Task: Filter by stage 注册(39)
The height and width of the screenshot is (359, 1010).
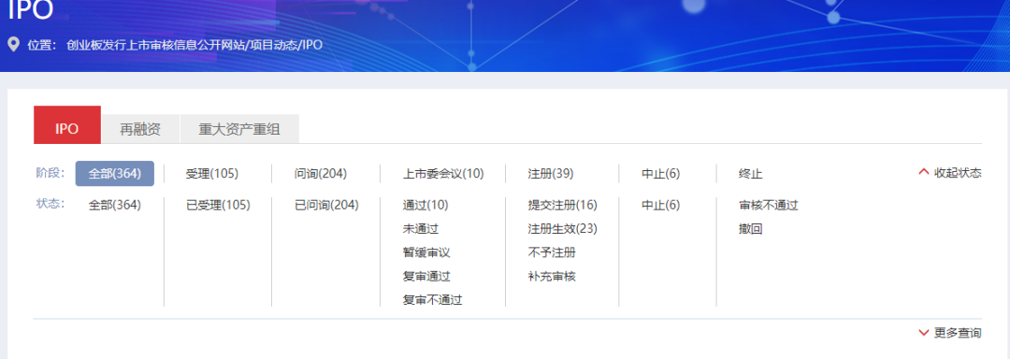Action: 551,174
